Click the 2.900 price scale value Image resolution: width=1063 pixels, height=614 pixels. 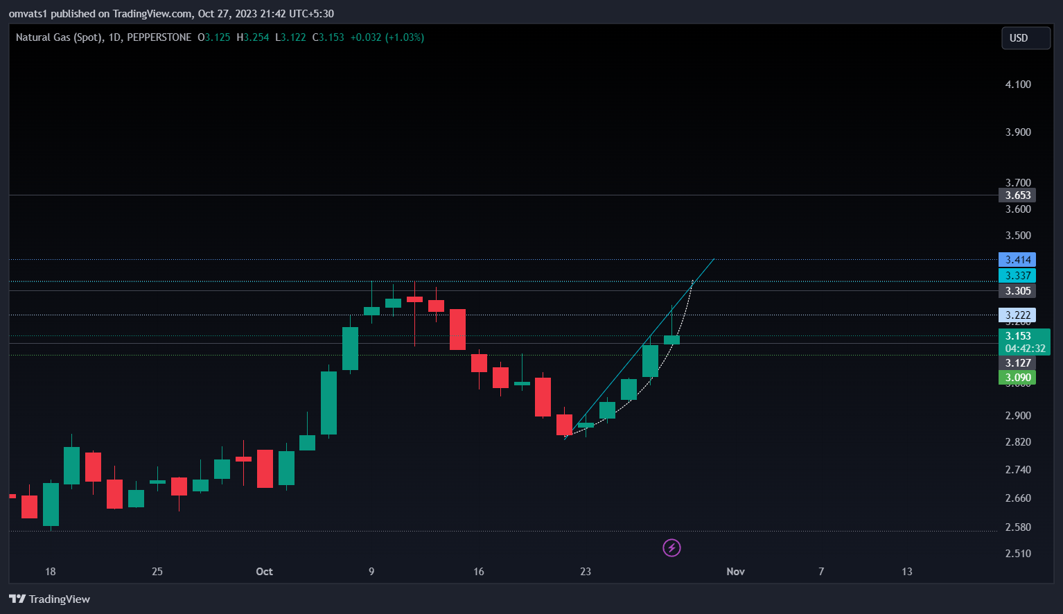pos(1018,416)
